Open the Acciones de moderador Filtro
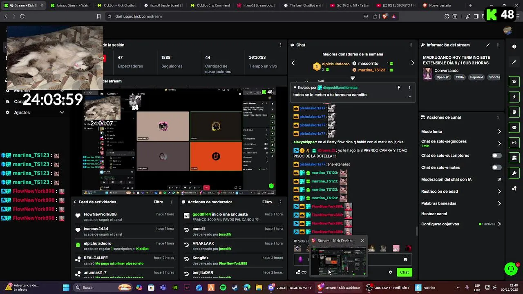Viewport: 523px width, 294px height. click(267, 202)
